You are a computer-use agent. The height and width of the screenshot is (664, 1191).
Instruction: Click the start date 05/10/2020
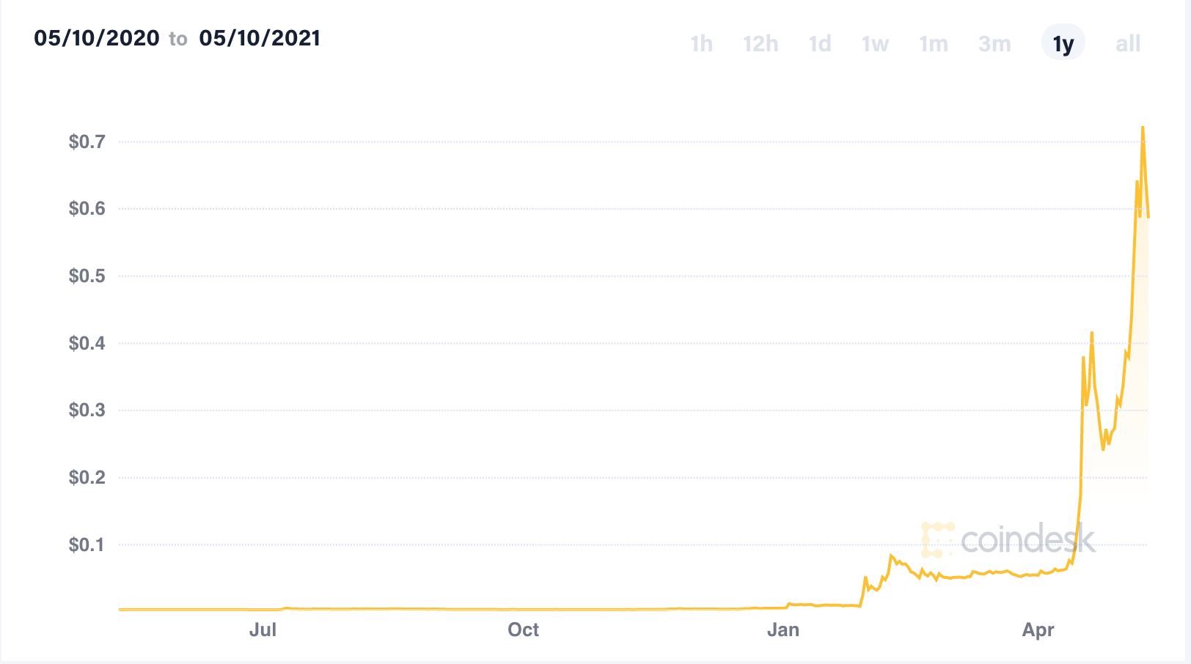click(x=97, y=38)
